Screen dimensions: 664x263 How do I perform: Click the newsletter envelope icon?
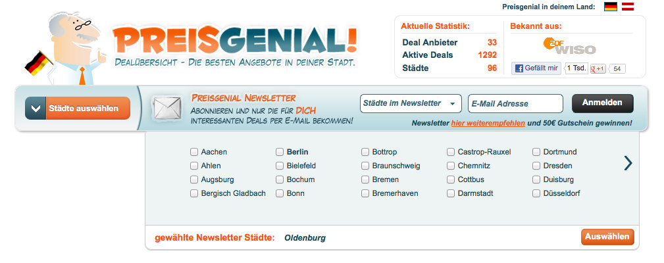click(166, 108)
